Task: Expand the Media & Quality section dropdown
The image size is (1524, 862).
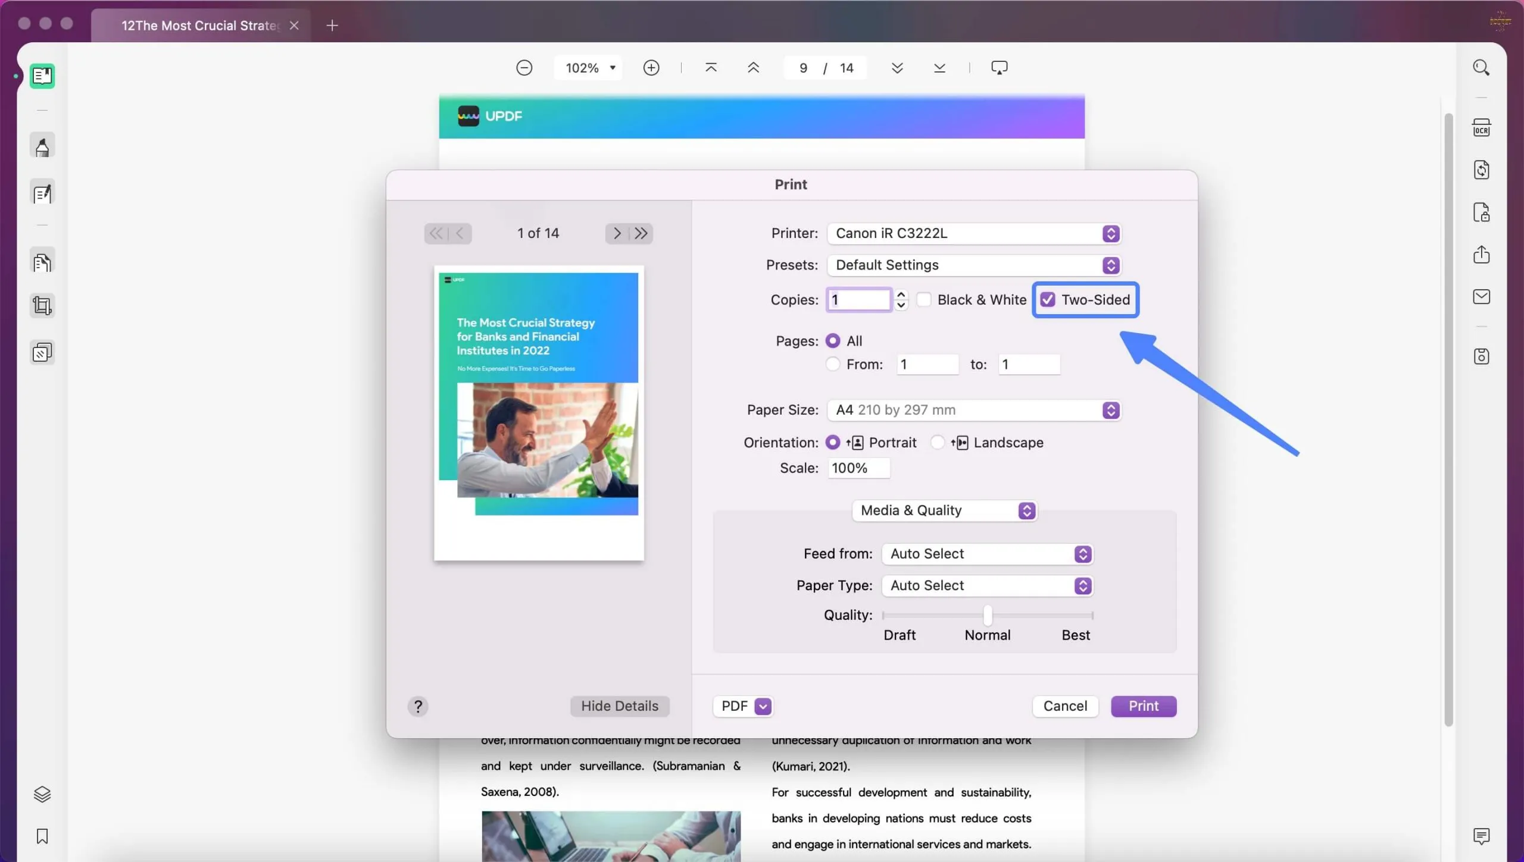Action: pyautogui.click(x=1027, y=512)
